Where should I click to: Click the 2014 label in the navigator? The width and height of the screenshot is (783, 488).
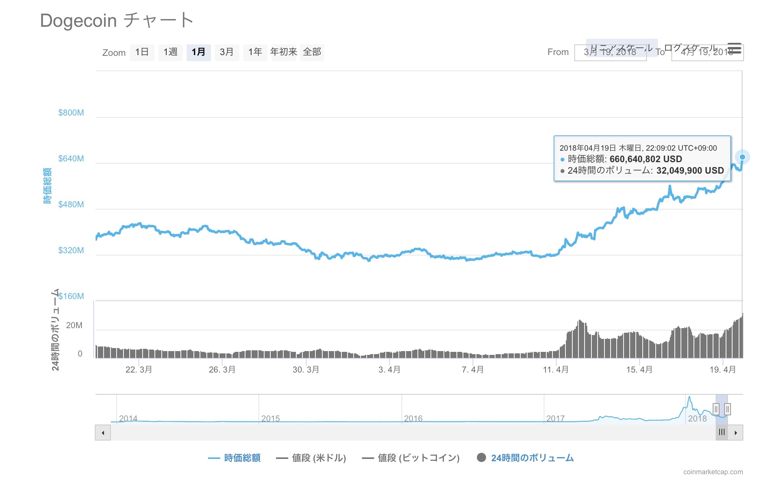coord(128,418)
